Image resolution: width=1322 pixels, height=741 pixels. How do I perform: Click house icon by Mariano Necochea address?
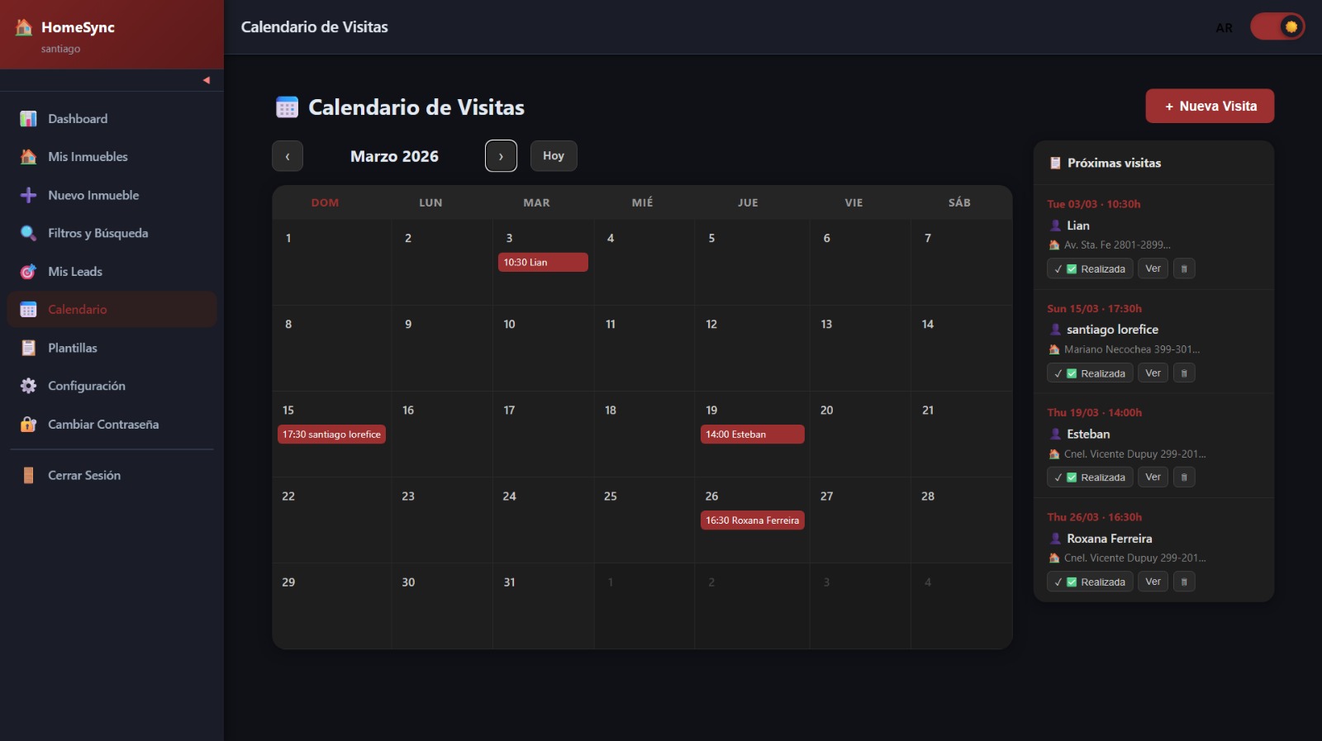(1054, 349)
